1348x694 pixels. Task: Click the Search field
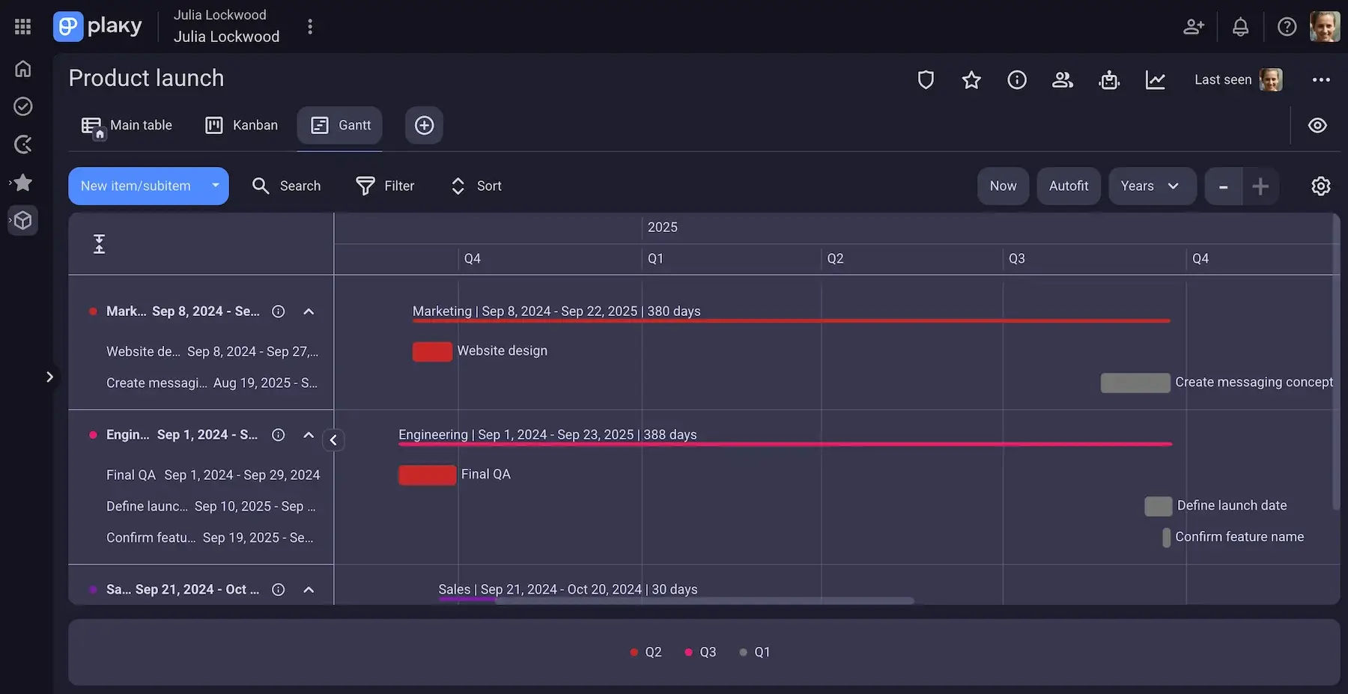288,186
